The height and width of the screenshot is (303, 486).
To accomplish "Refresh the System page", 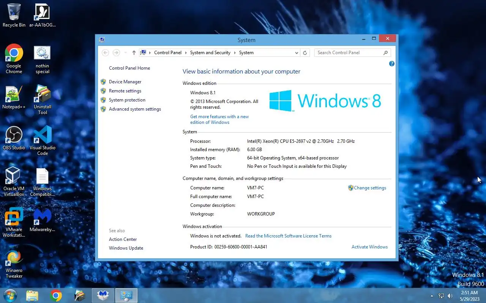I will click(305, 53).
